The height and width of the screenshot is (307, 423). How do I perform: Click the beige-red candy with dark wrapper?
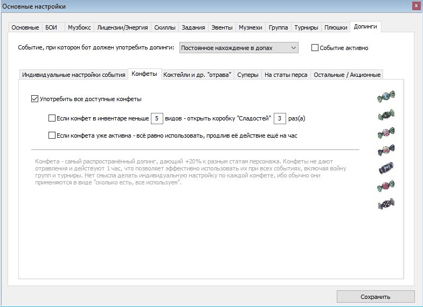pos(386,150)
